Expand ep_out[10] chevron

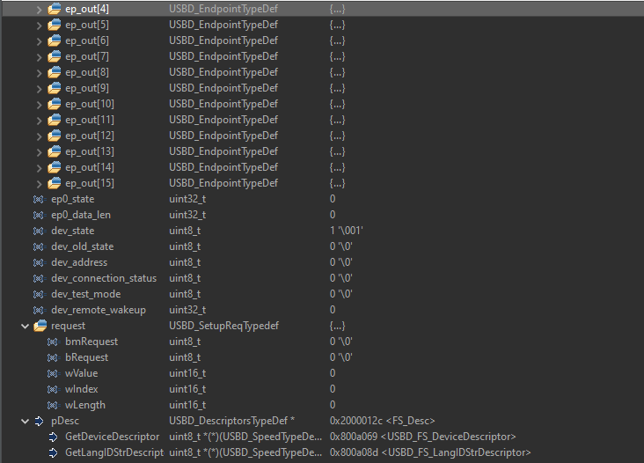(x=39, y=105)
